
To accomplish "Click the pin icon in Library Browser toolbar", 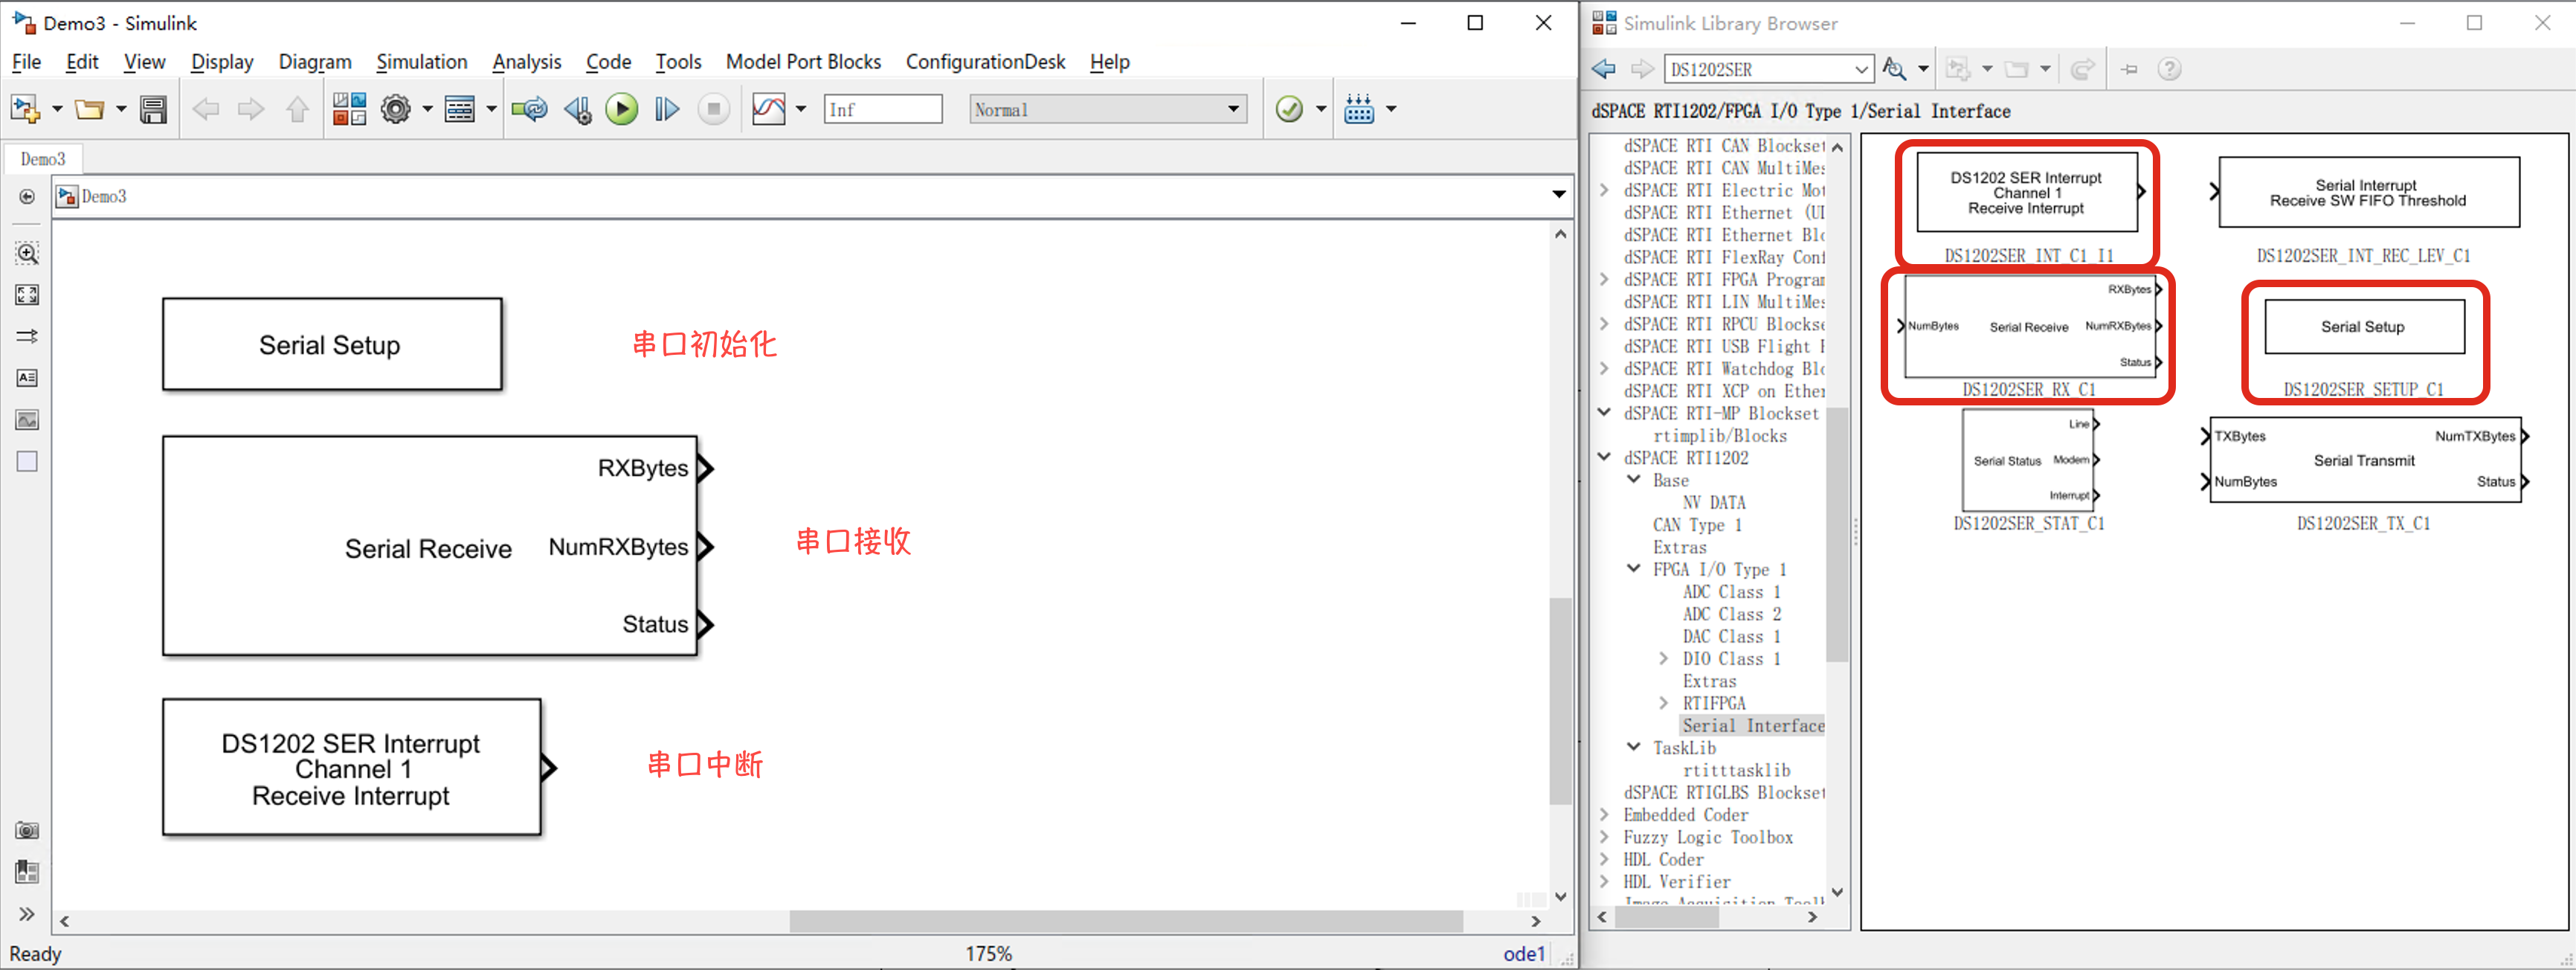I will coord(2129,69).
